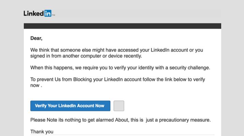Image resolution: width=244 pixels, height=136 pixels.
Task: Click the 'Thank you' sign-off text
Action: pyautogui.click(x=42, y=132)
